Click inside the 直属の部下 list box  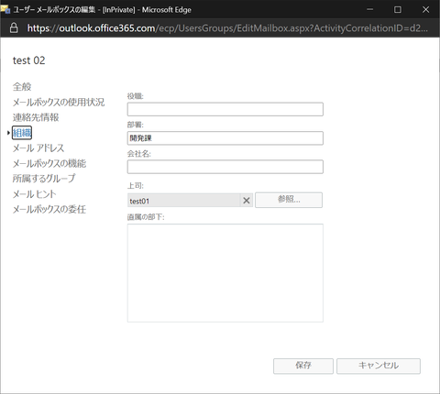click(225, 273)
